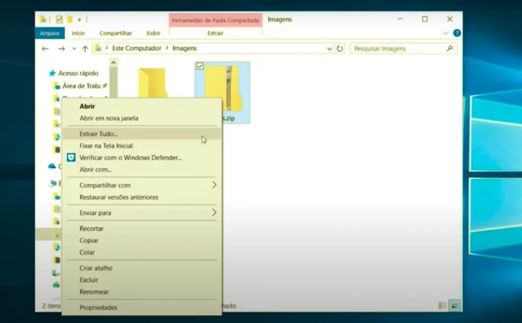
Task: Choose Excluir from the context menu
Action: click(89, 280)
